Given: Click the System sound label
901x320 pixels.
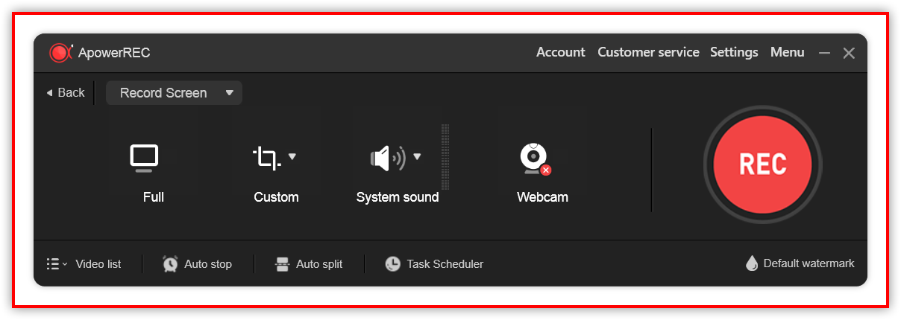Looking at the screenshot, I should pyautogui.click(x=398, y=197).
